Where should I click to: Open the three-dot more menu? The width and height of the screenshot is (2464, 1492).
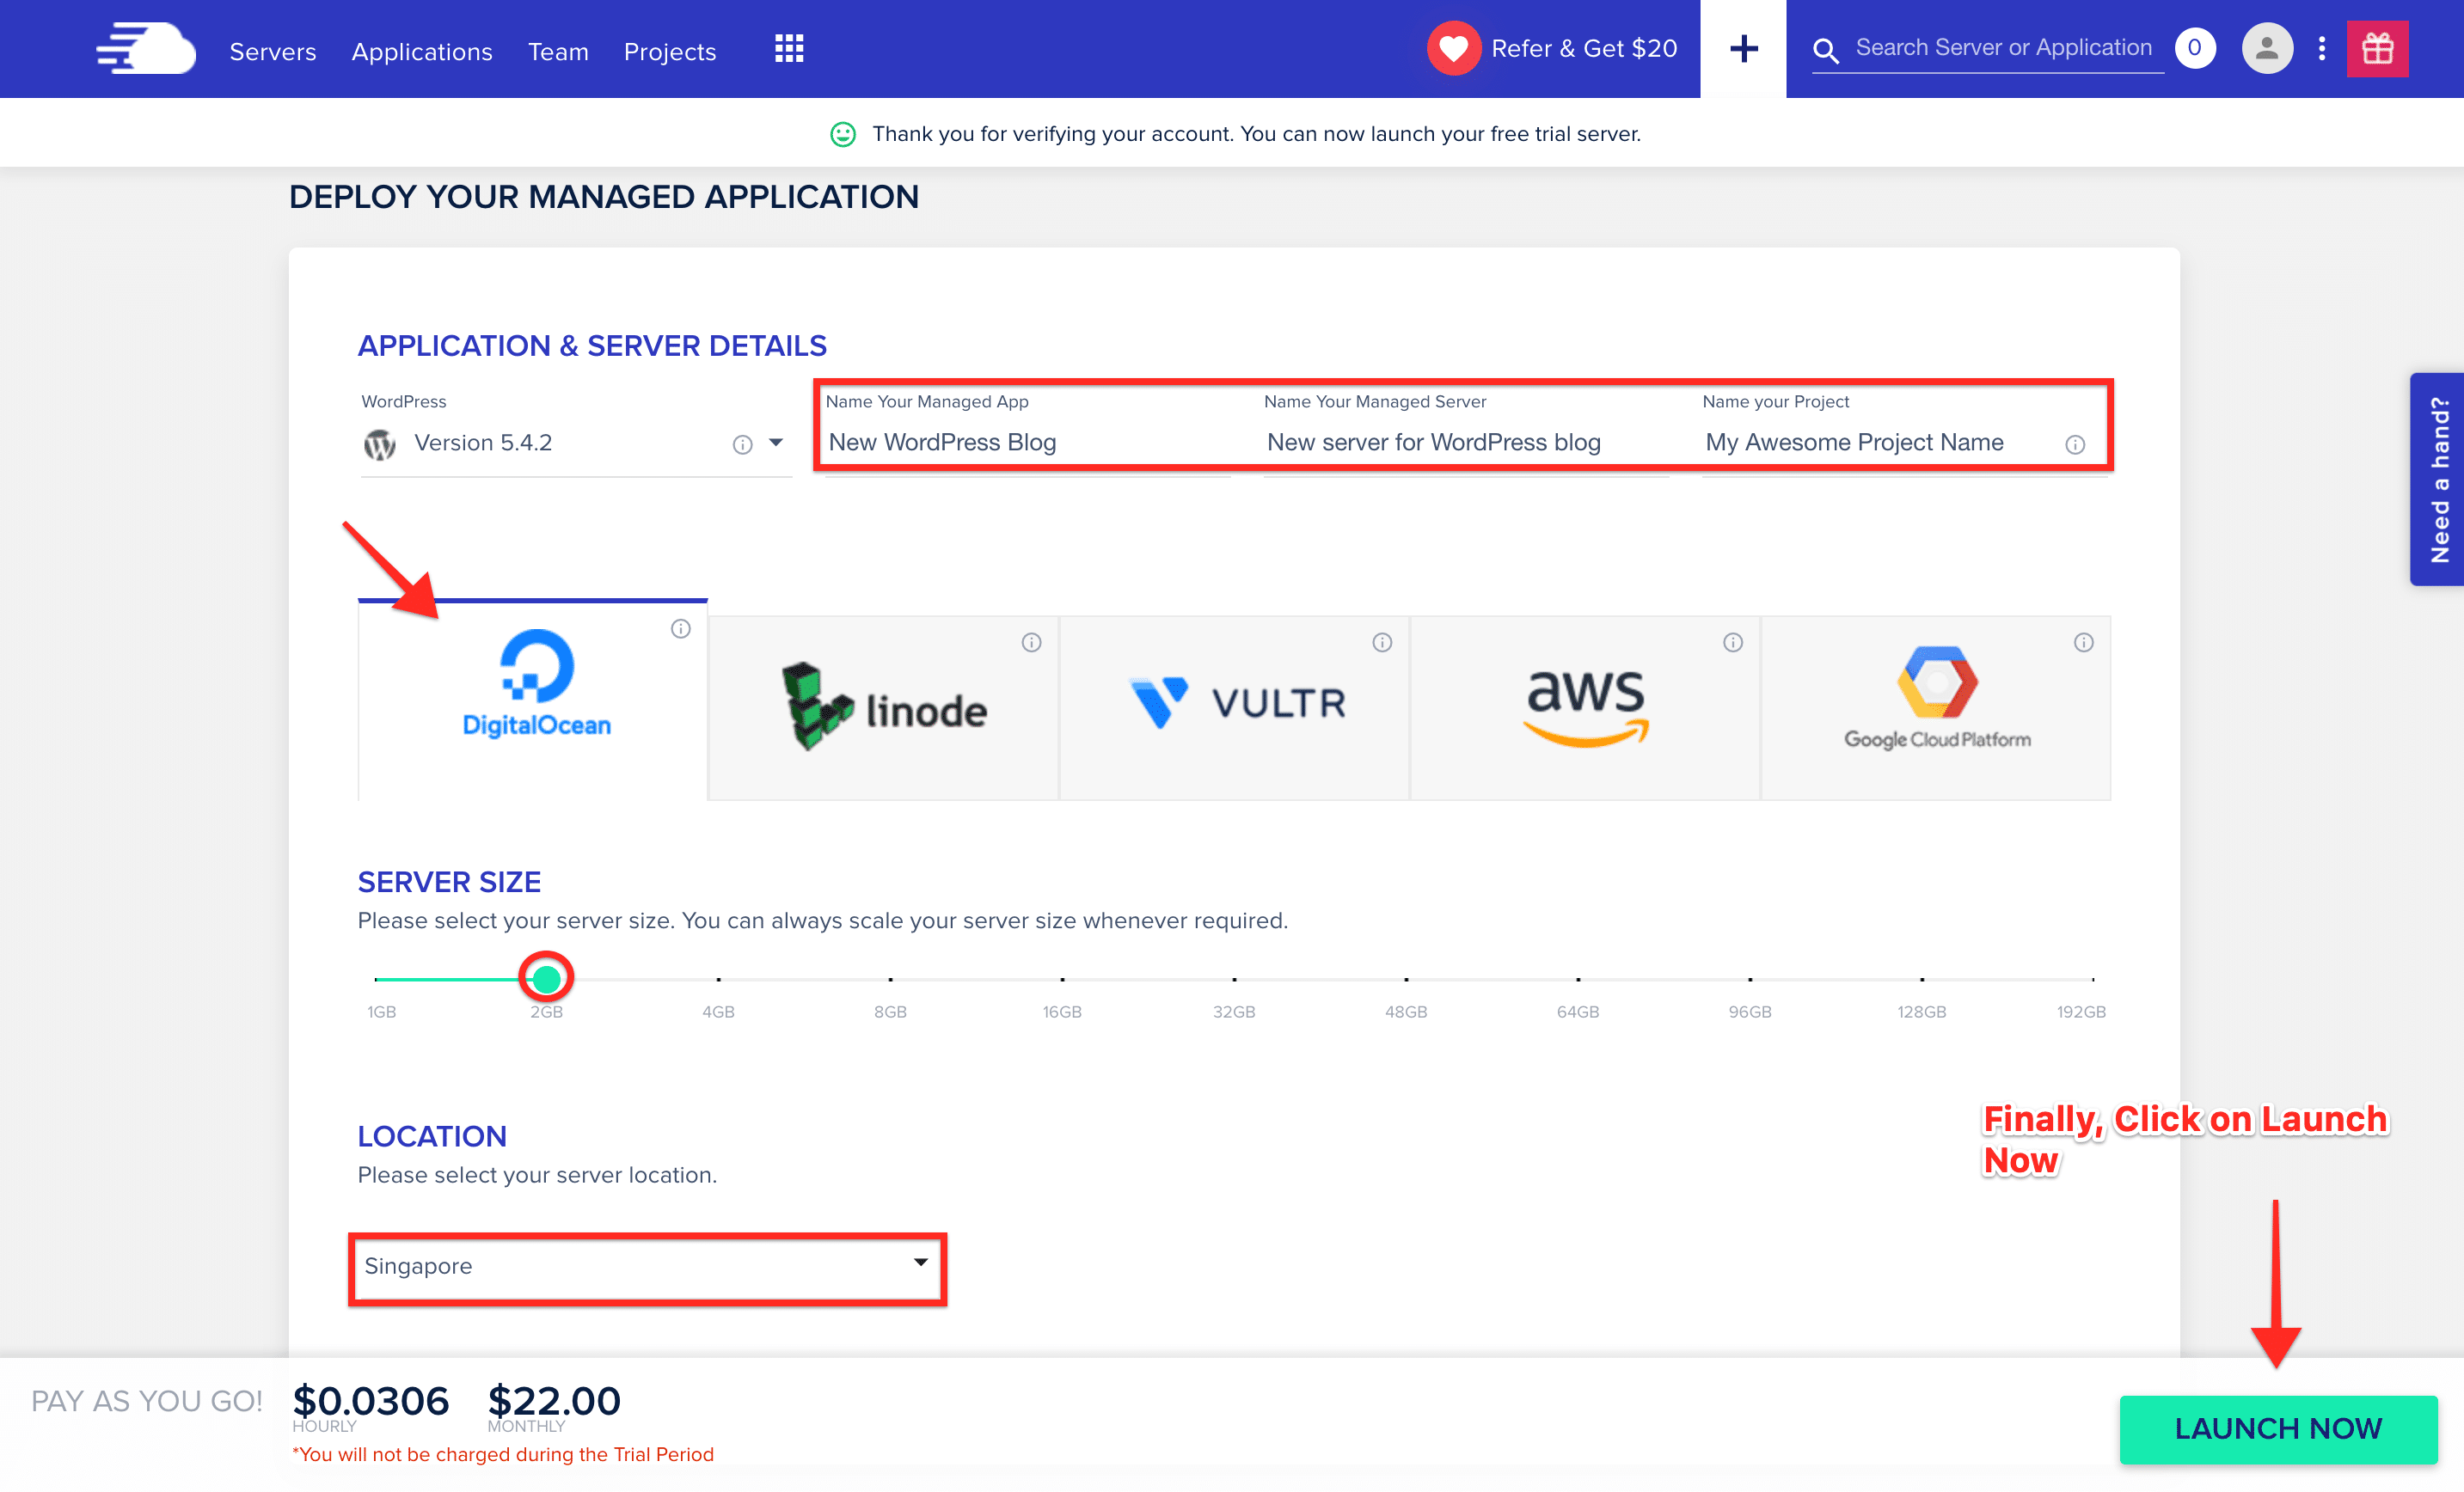point(2322,48)
